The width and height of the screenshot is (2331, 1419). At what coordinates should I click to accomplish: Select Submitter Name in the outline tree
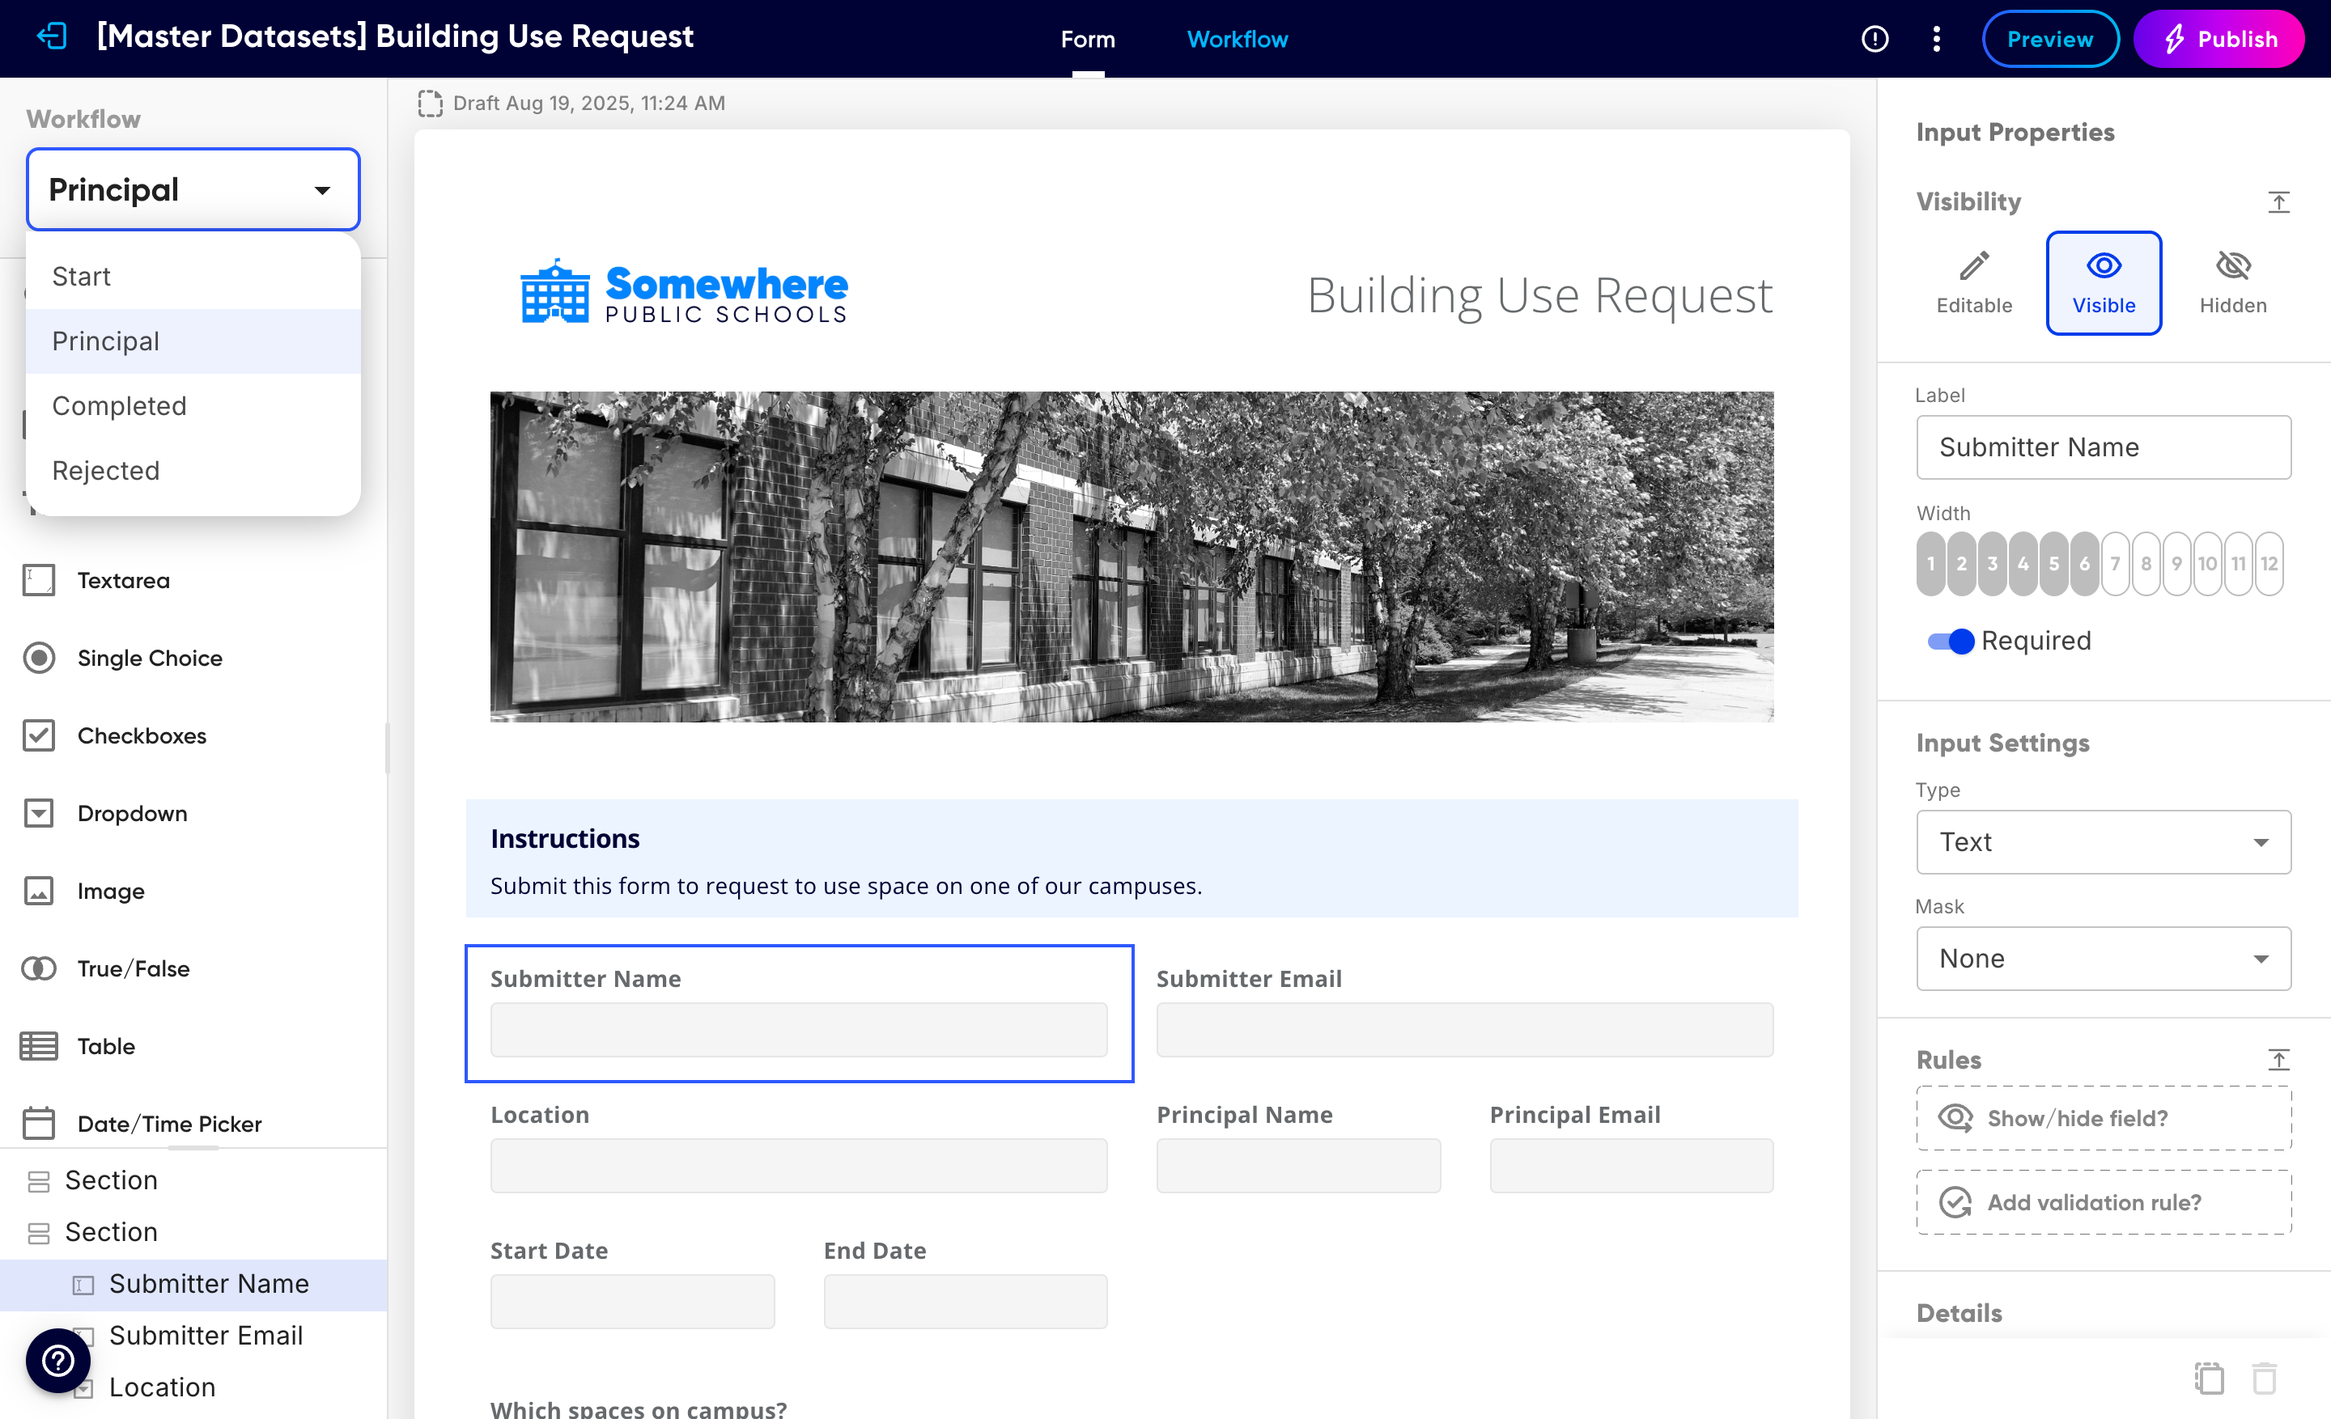(193, 1284)
